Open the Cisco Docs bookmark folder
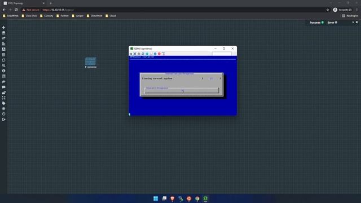Screen dimensions: 361x203 click(x=29, y=16)
